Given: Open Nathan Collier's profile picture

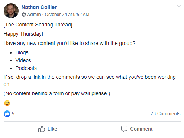Looking at the screenshot, I should point(11,11).
